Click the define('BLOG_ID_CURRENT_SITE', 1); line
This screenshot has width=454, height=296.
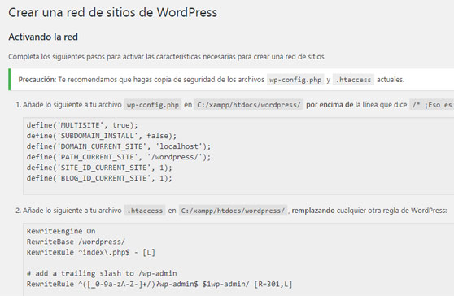(99, 178)
